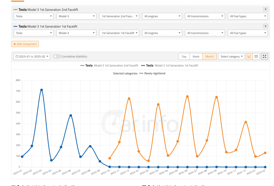Image resolution: width=274 pixels, height=186 pixels.
Task: Open brand dropdown in 1st Facelift row
Action: coord(33,33)
